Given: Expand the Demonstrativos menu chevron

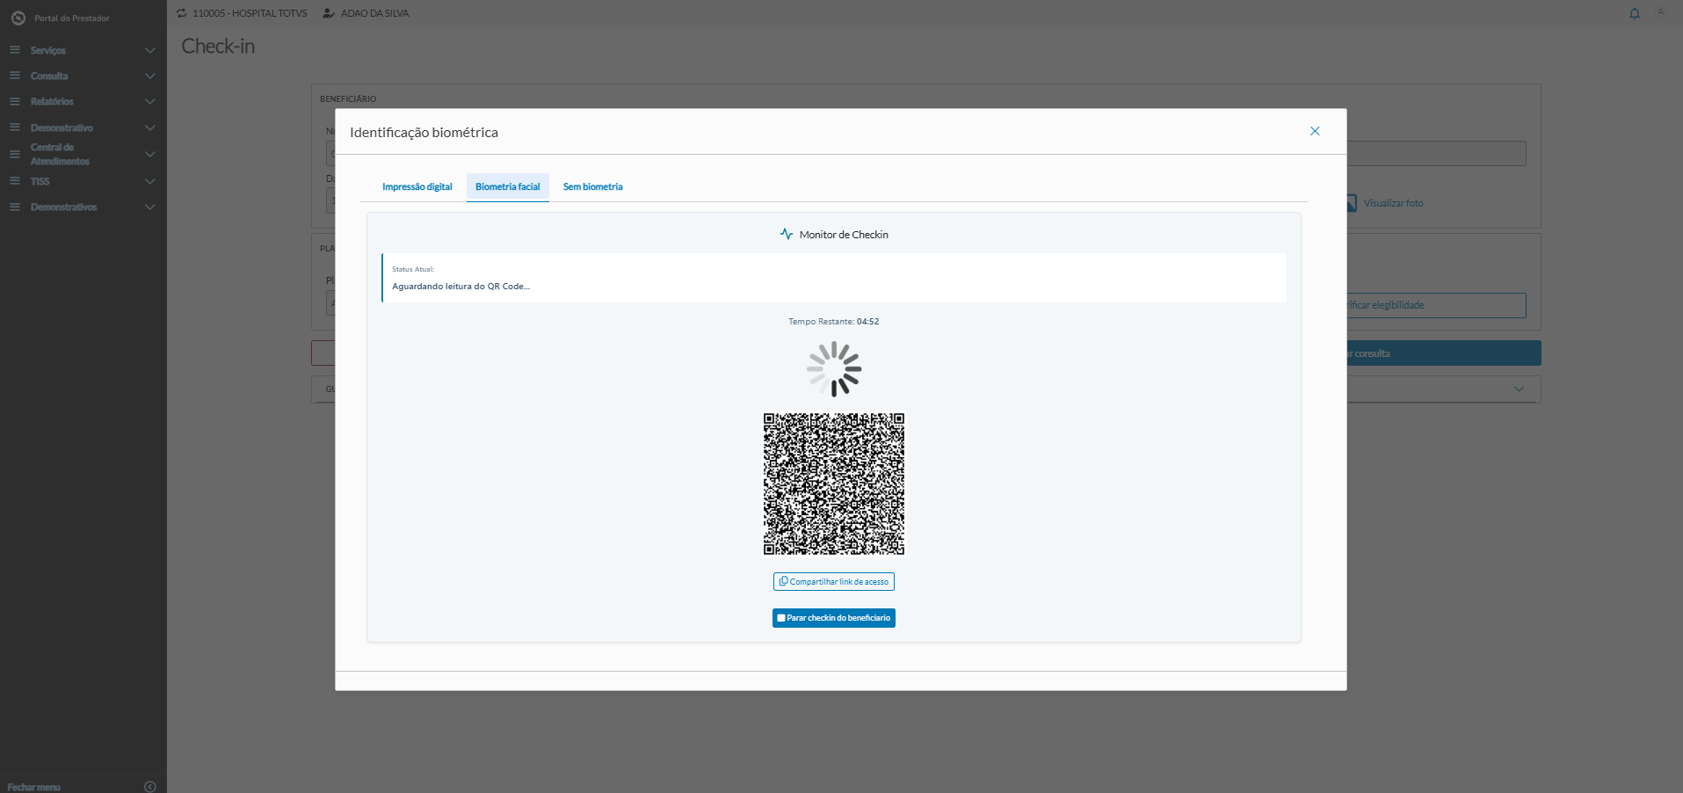Looking at the screenshot, I should click(x=150, y=207).
